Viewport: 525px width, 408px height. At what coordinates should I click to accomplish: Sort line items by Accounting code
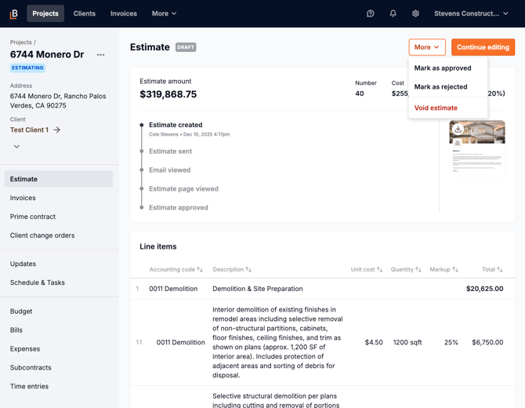coord(176,269)
